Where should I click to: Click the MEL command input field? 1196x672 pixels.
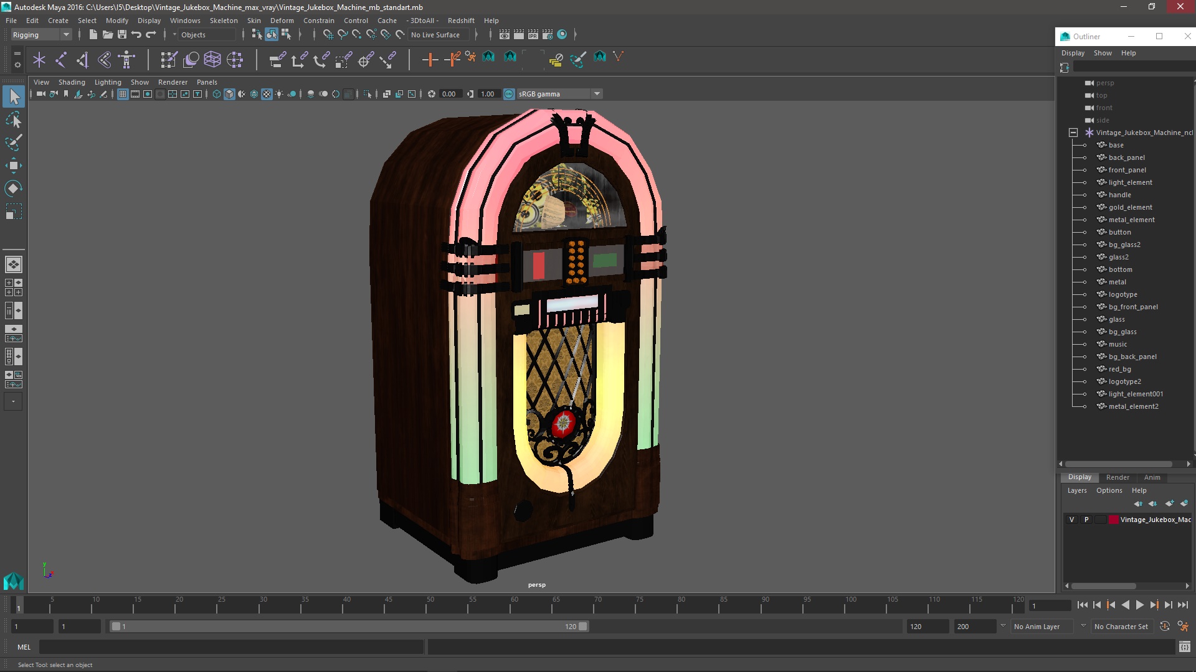click(x=230, y=647)
